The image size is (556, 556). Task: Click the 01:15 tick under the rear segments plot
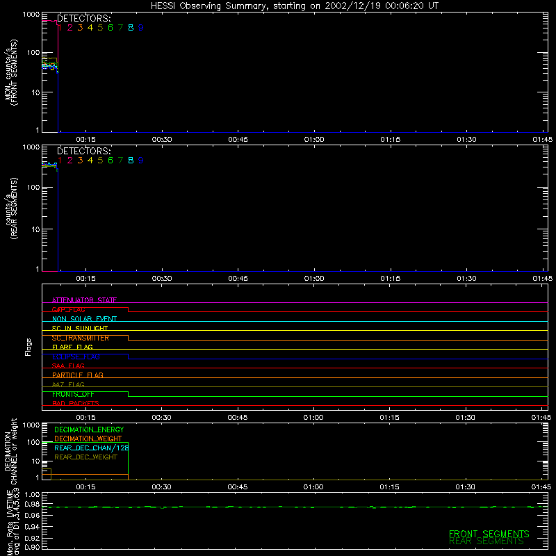(391, 279)
